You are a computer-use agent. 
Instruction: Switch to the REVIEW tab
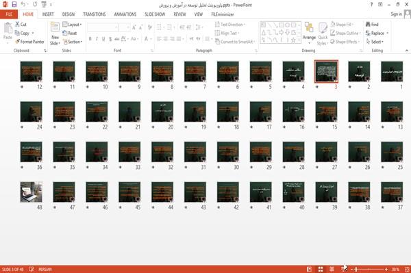[179, 14]
